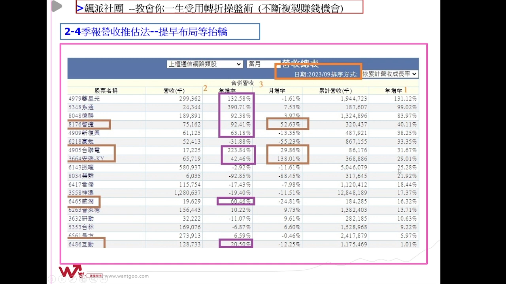Open stock 6465威潤

[81, 202]
